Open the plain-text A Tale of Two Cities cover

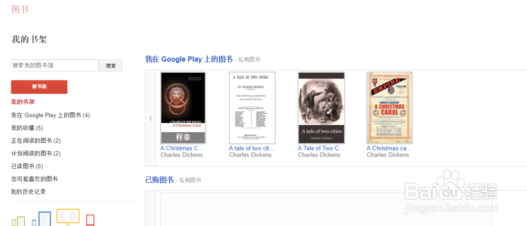(252, 108)
